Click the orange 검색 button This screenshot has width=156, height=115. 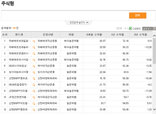click(138, 16)
